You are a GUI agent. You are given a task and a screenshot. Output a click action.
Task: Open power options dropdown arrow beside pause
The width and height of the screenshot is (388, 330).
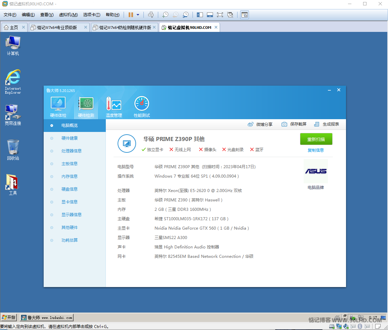click(x=138, y=15)
